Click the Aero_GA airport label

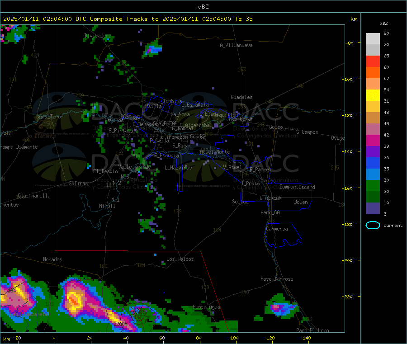pos(270,212)
